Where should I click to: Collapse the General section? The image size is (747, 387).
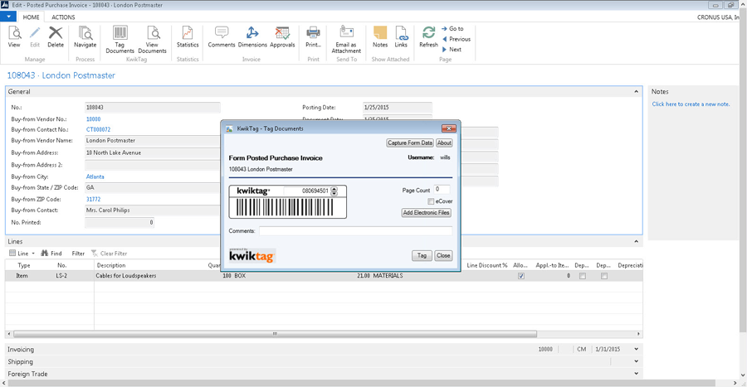[636, 91]
